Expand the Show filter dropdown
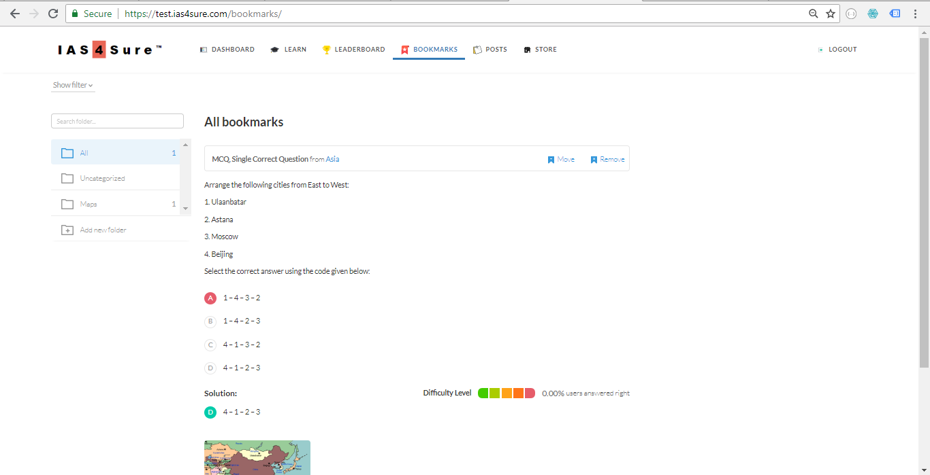This screenshot has height=475, width=930. [x=73, y=86]
